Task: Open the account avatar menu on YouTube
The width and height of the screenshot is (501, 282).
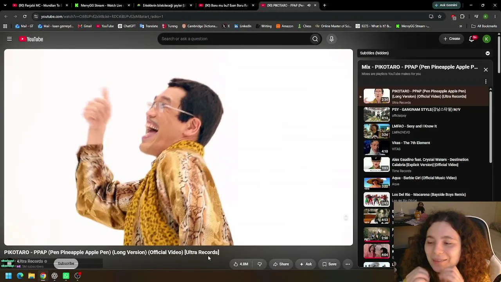Action: pyautogui.click(x=487, y=39)
